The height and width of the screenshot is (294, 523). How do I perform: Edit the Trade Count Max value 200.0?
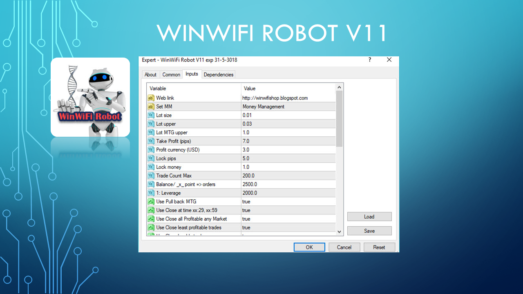click(288, 176)
